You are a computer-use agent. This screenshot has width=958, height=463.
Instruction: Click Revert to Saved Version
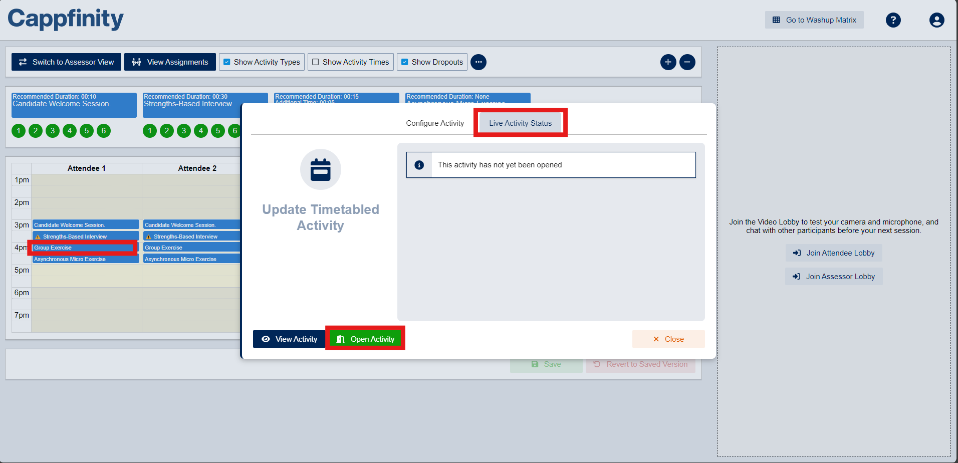[x=640, y=364]
